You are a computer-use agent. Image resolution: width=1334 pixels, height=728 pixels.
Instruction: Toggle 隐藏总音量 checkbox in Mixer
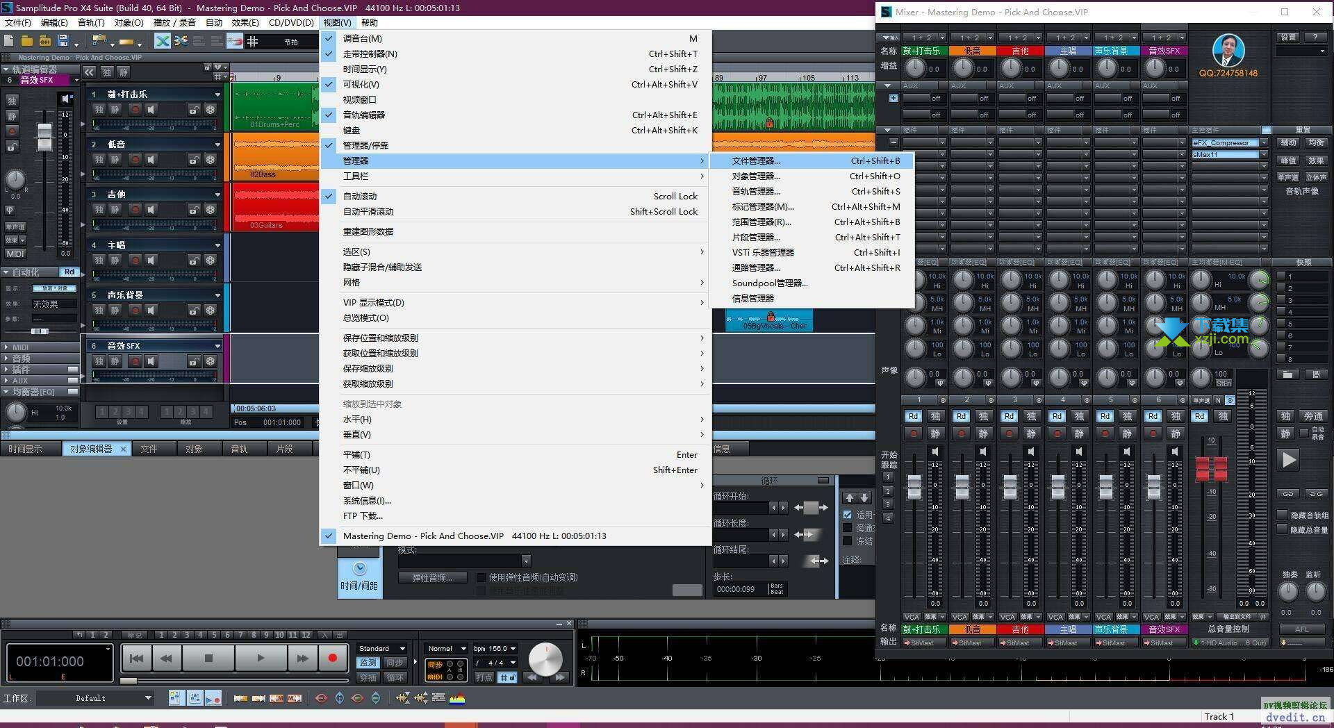(1283, 529)
